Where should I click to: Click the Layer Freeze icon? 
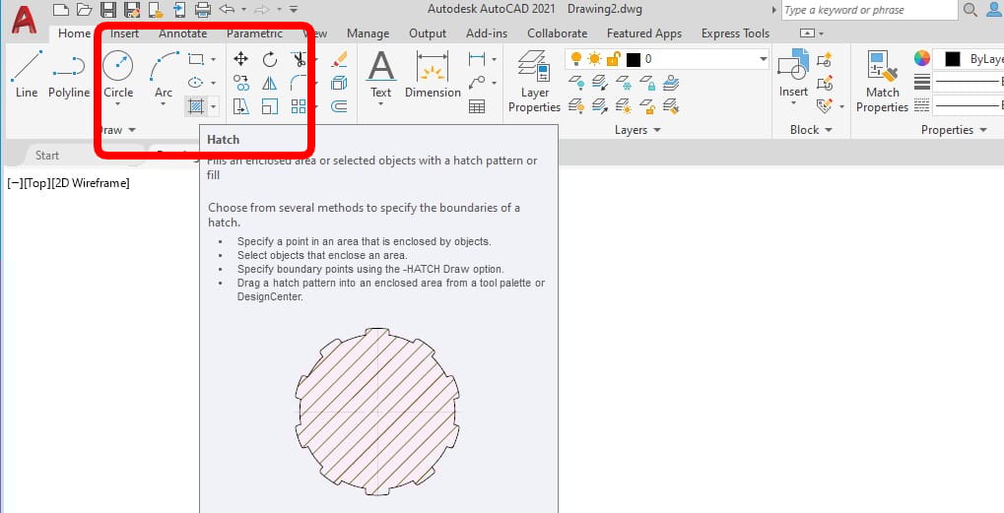(x=624, y=83)
